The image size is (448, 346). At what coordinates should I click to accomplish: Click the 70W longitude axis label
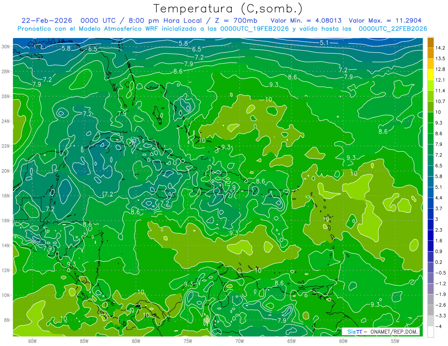240,341
